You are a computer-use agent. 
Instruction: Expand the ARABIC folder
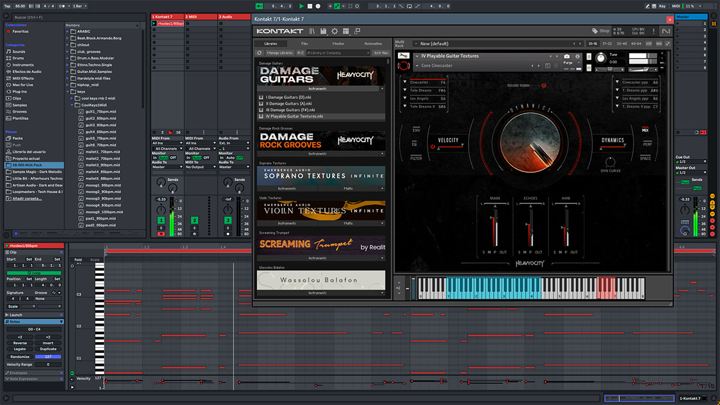[68, 31]
